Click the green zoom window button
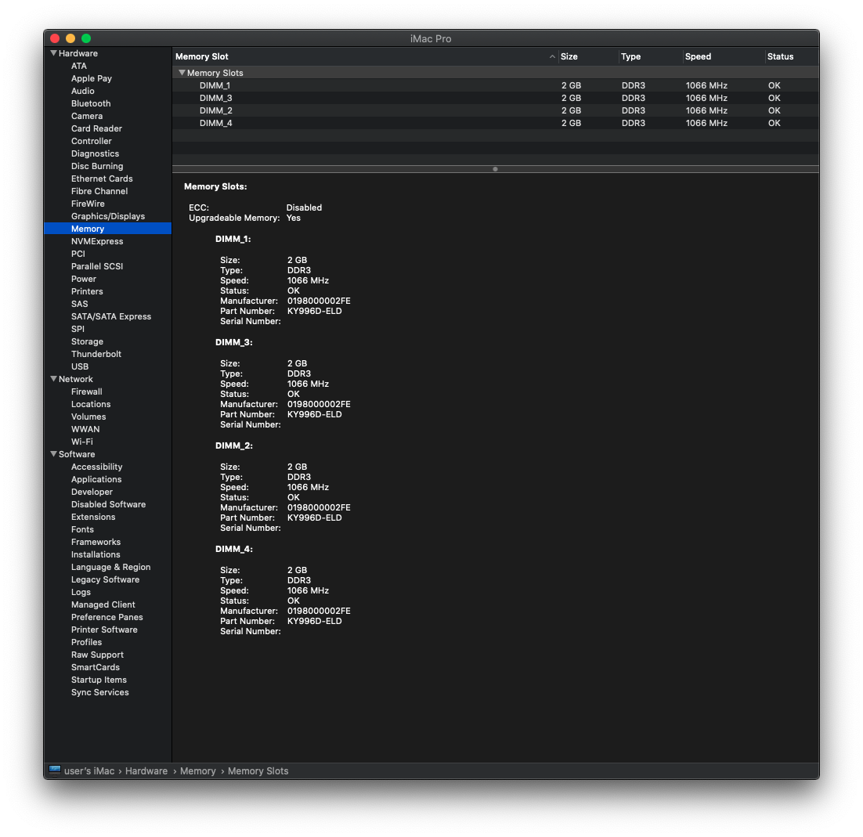 point(86,38)
